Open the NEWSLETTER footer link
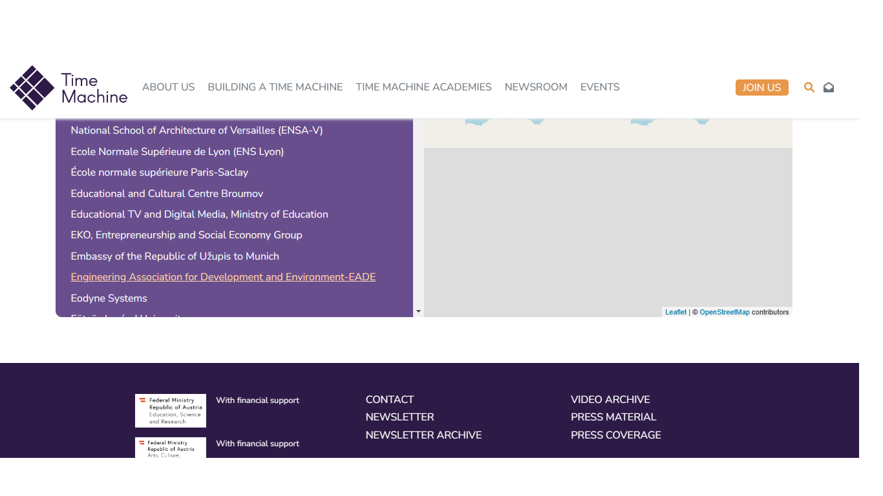 point(399,417)
